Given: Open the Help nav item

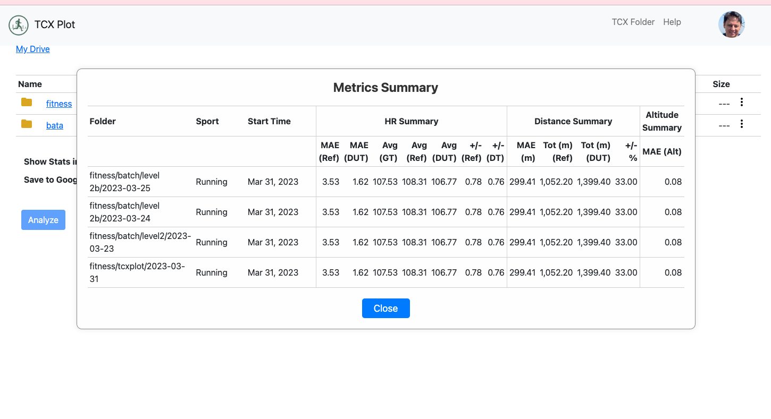Looking at the screenshot, I should [672, 22].
